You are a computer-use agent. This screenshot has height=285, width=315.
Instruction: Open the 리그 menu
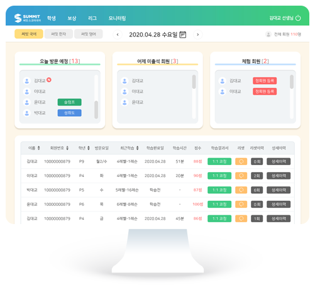click(x=92, y=18)
